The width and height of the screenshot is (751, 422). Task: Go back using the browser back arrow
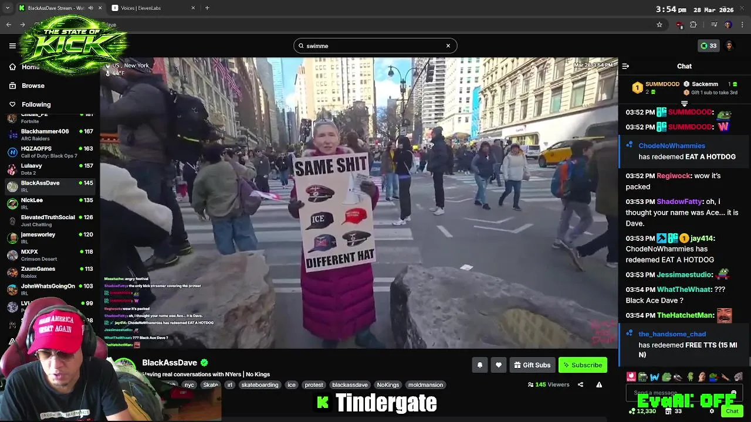click(x=8, y=25)
